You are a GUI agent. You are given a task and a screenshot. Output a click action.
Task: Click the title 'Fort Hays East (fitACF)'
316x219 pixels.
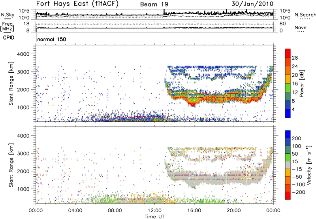pyautogui.click(x=77, y=4)
